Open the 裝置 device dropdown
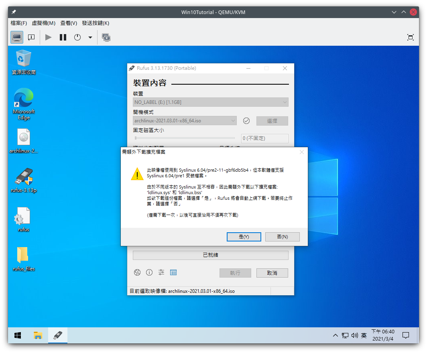 pos(211,102)
